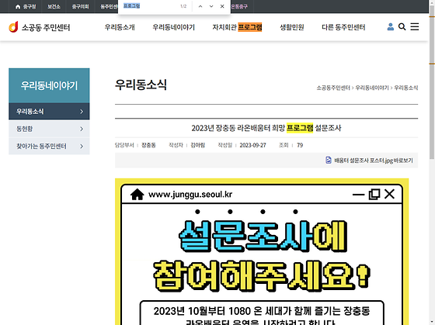Click the 소공동 주민센터 logo
This screenshot has width=435, height=325.
tap(39, 27)
